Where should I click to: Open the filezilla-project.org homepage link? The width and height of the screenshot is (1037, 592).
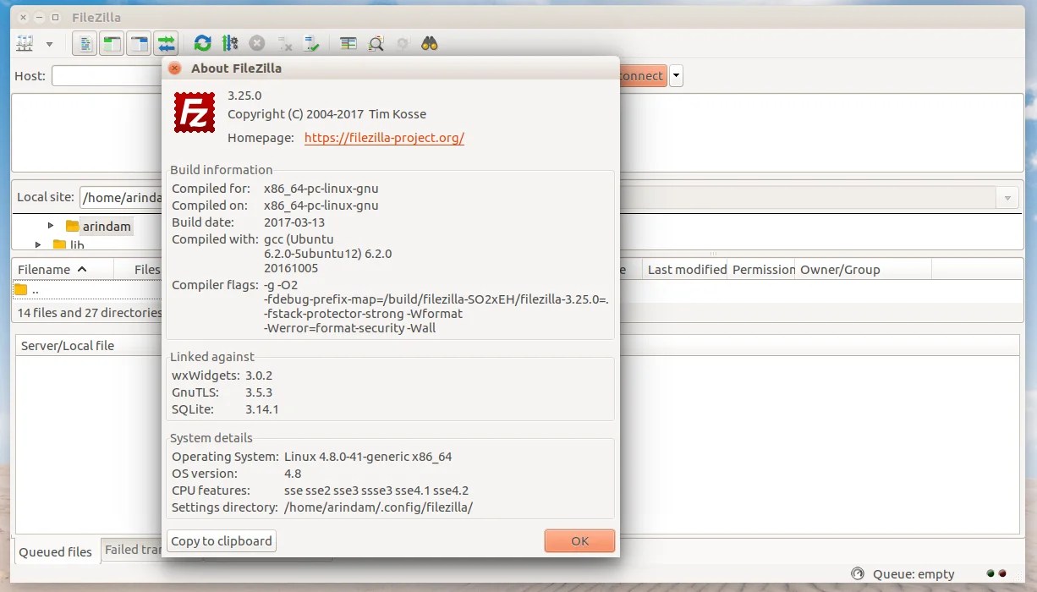tap(384, 138)
